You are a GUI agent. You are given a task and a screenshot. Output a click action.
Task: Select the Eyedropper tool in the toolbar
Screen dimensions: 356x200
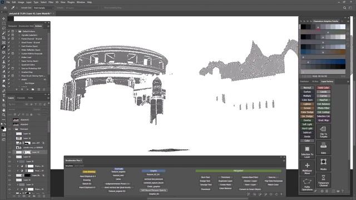pyautogui.click(x=3, y=47)
